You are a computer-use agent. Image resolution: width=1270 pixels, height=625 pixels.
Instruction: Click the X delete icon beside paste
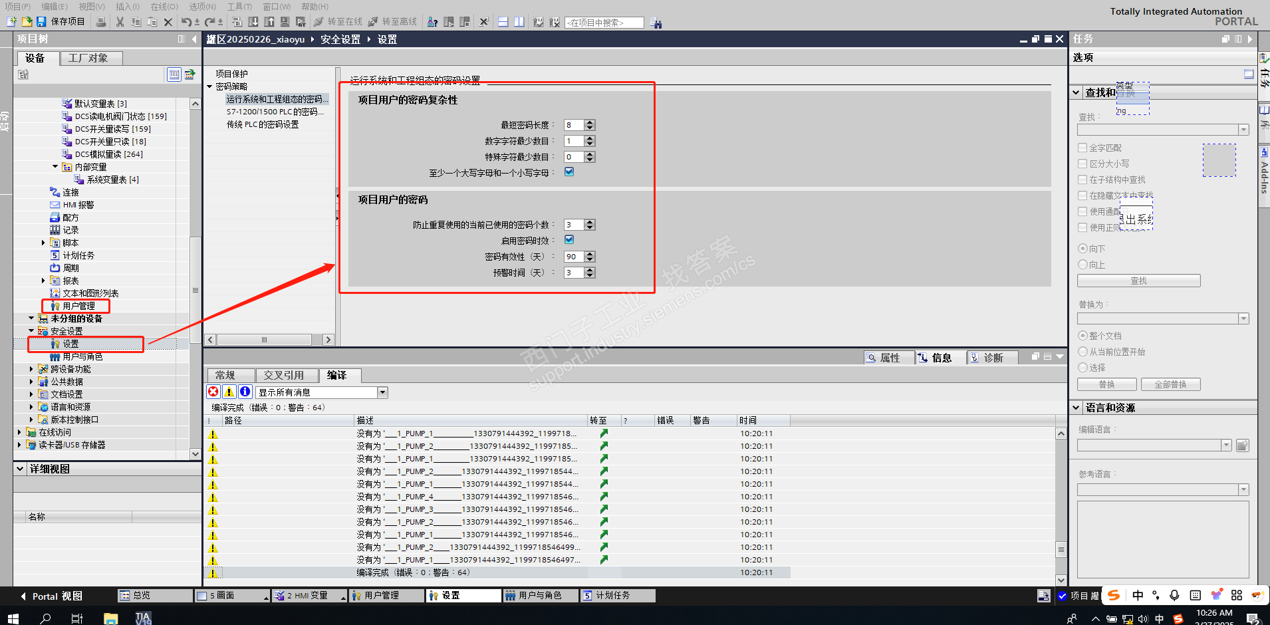[168, 22]
